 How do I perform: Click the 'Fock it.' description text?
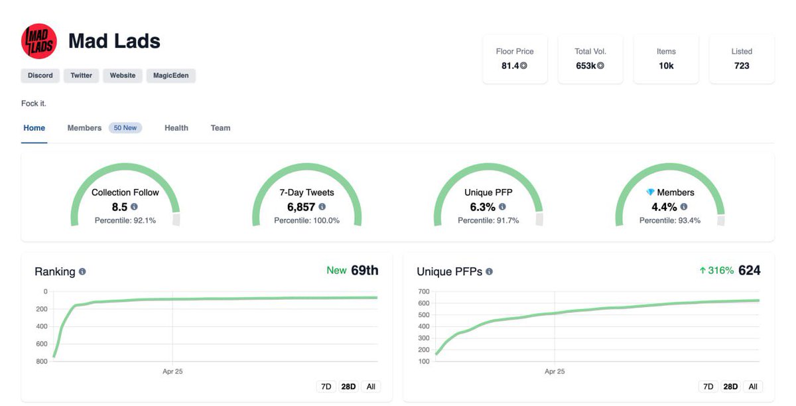(x=34, y=103)
